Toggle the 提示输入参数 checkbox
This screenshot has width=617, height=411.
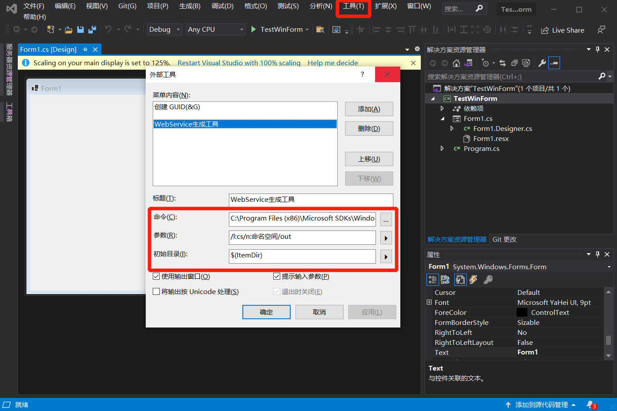click(277, 277)
